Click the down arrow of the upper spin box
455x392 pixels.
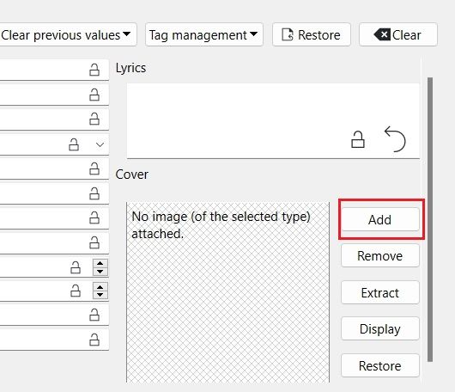(100, 272)
